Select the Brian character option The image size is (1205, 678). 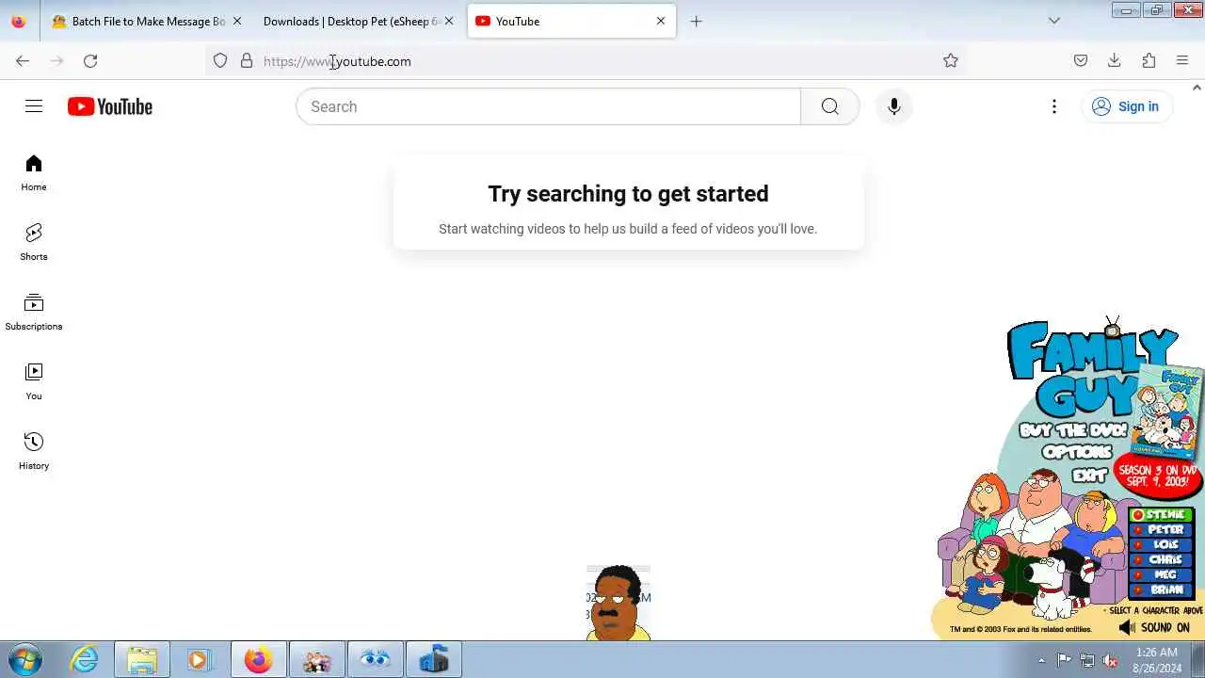pyautogui.click(x=1163, y=590)
